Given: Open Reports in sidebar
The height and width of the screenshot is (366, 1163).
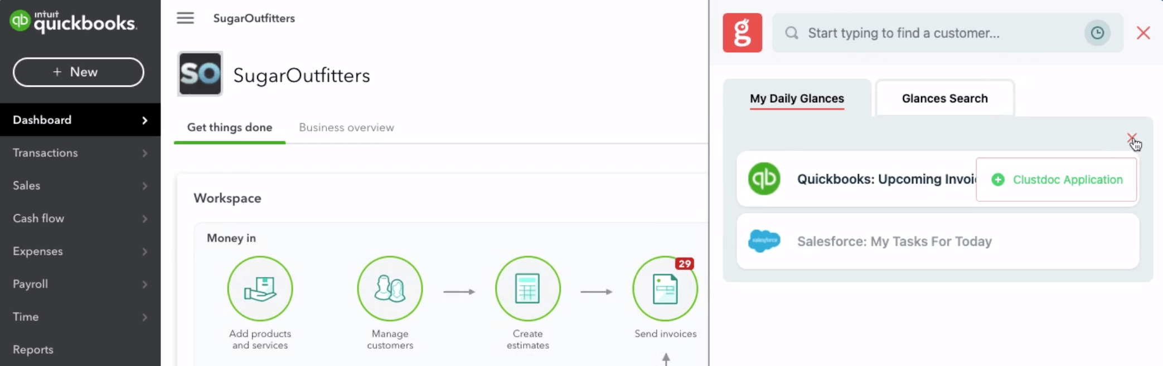Looking at the screenshot, I should 80,349.
